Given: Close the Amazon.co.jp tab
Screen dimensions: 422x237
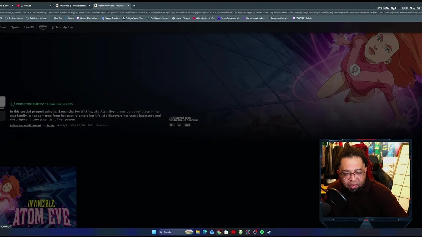Looking at the screenshot, I should [x=89, y=5].
